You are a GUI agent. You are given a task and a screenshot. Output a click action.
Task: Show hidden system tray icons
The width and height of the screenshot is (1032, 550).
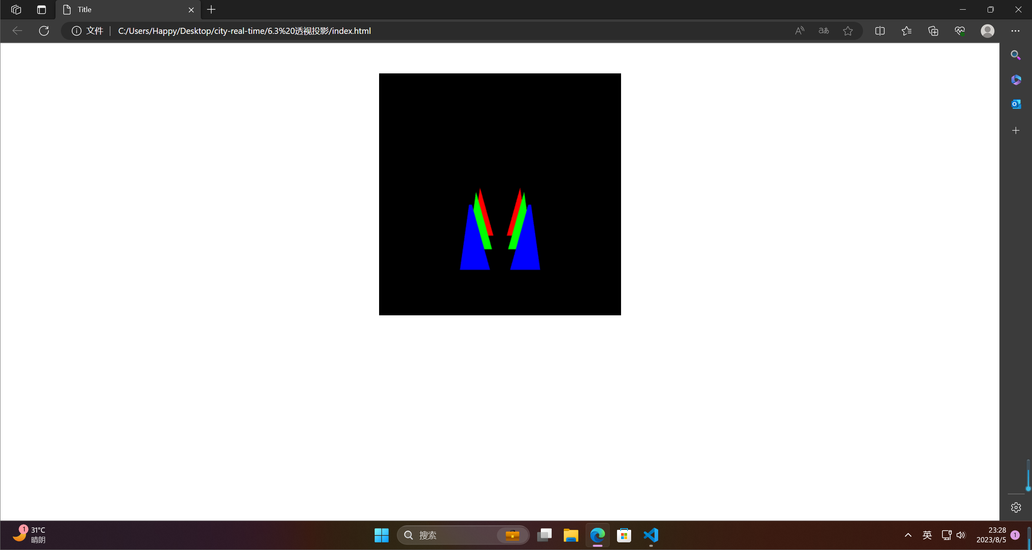908,535
